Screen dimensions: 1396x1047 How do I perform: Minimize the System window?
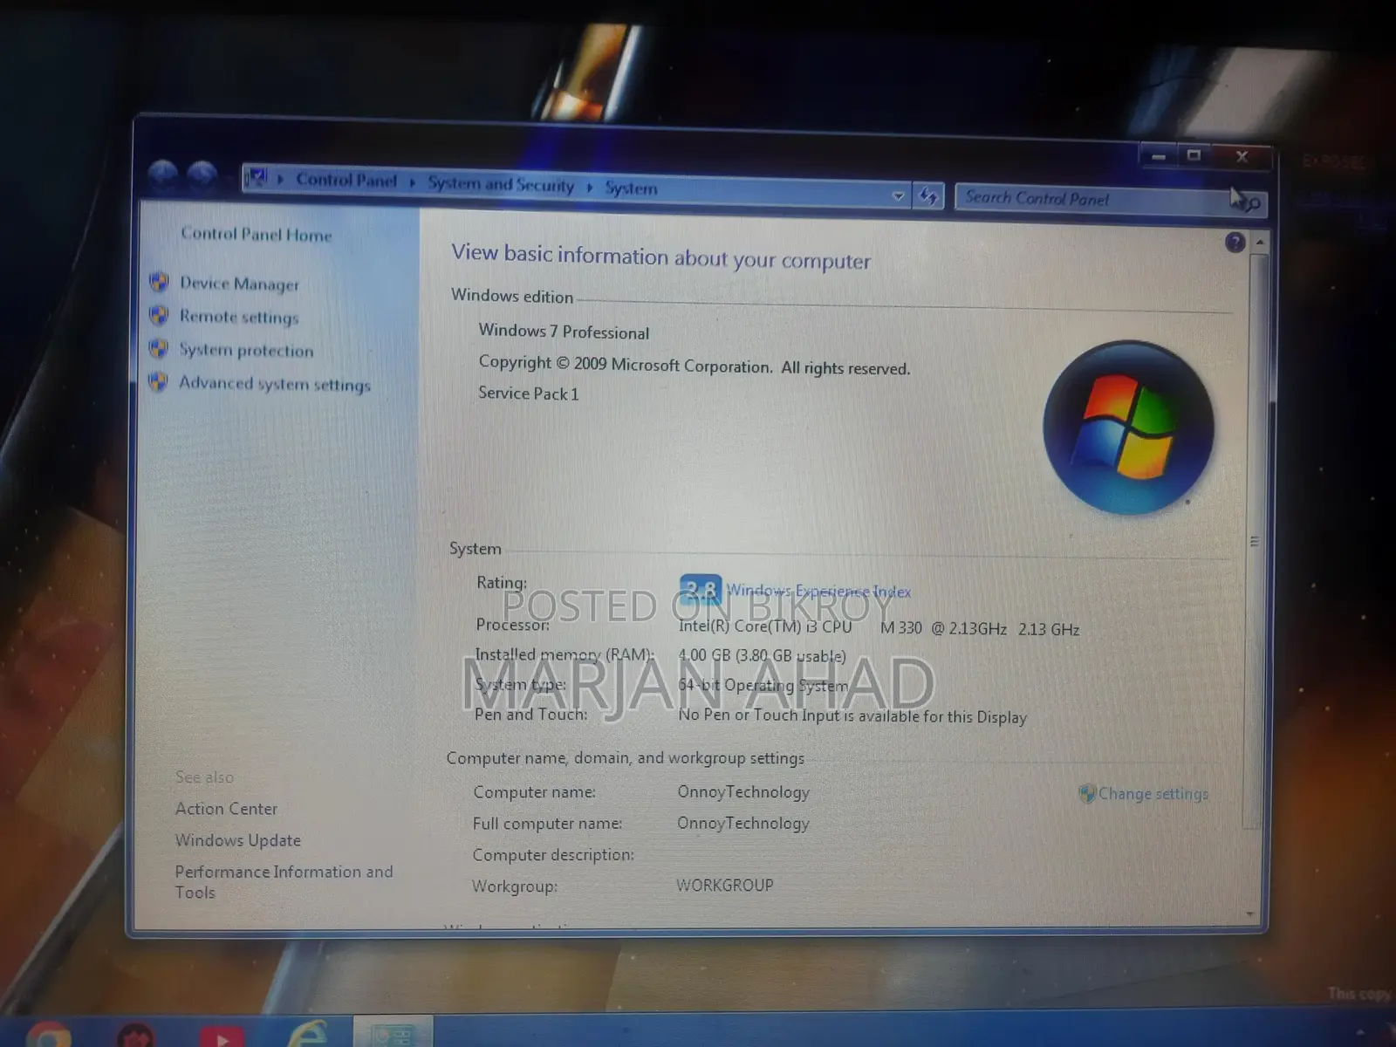(x=1159, y=156)
